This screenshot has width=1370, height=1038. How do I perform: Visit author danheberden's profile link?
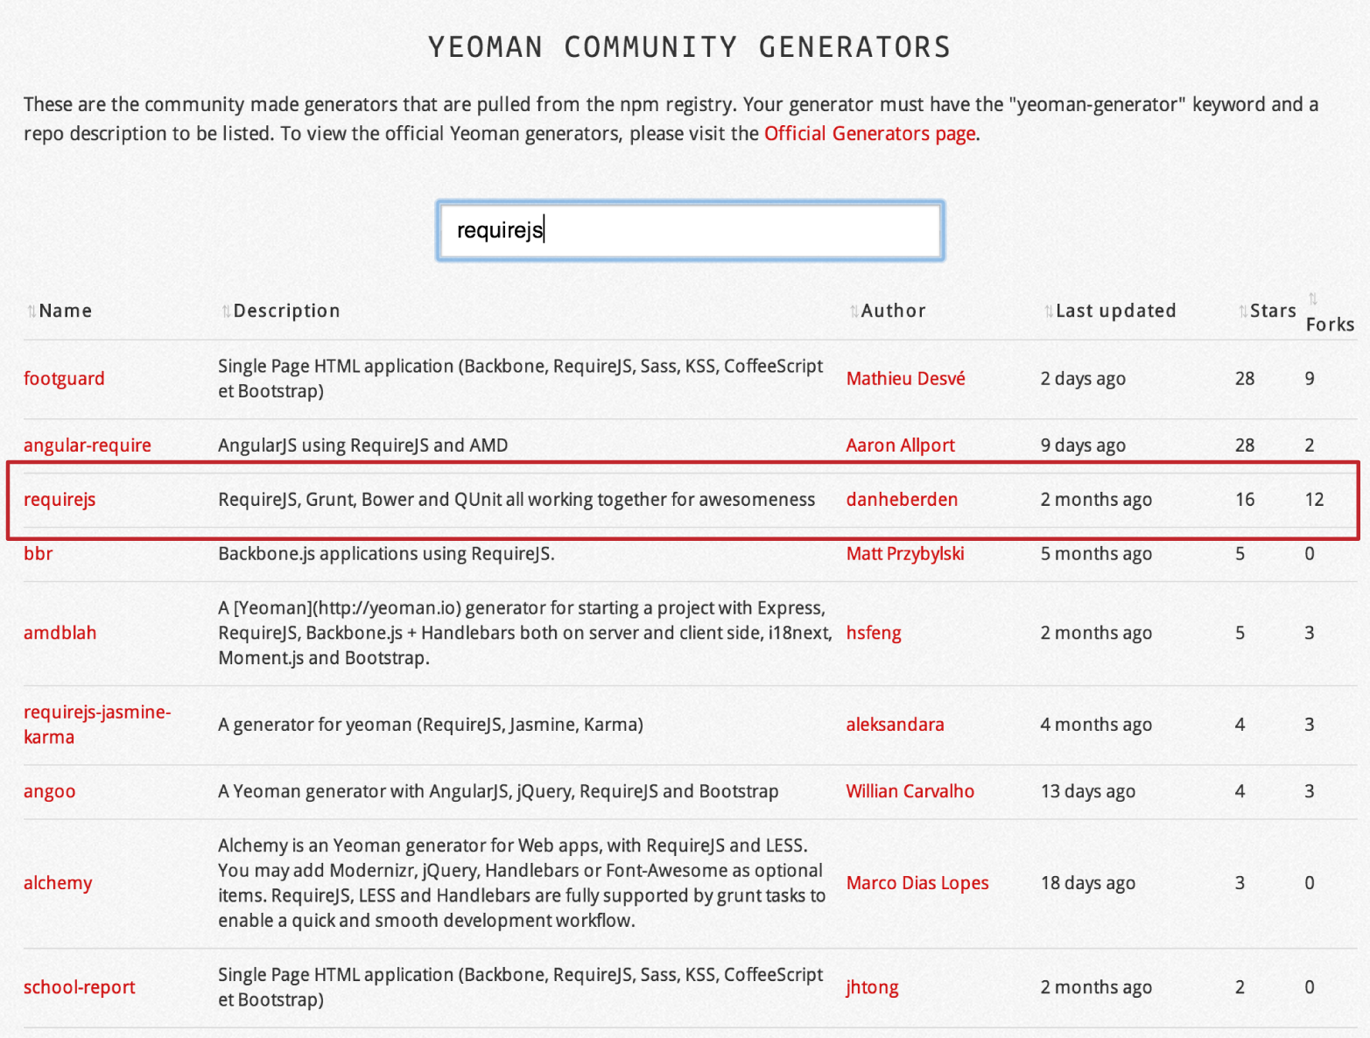click(902, 500)
